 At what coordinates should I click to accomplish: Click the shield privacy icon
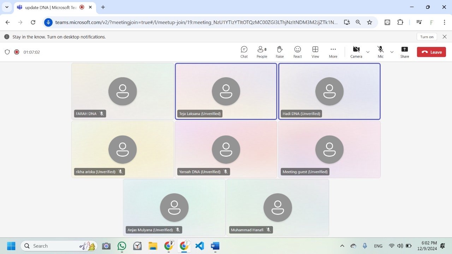[x=7, y=52]
